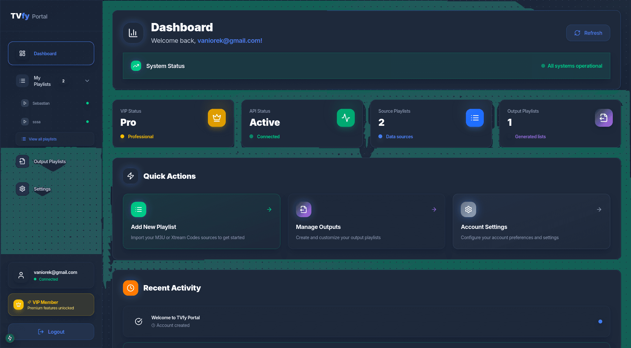
Task: Click the blue unread dot on activity entry
Action: coord(600,322)
